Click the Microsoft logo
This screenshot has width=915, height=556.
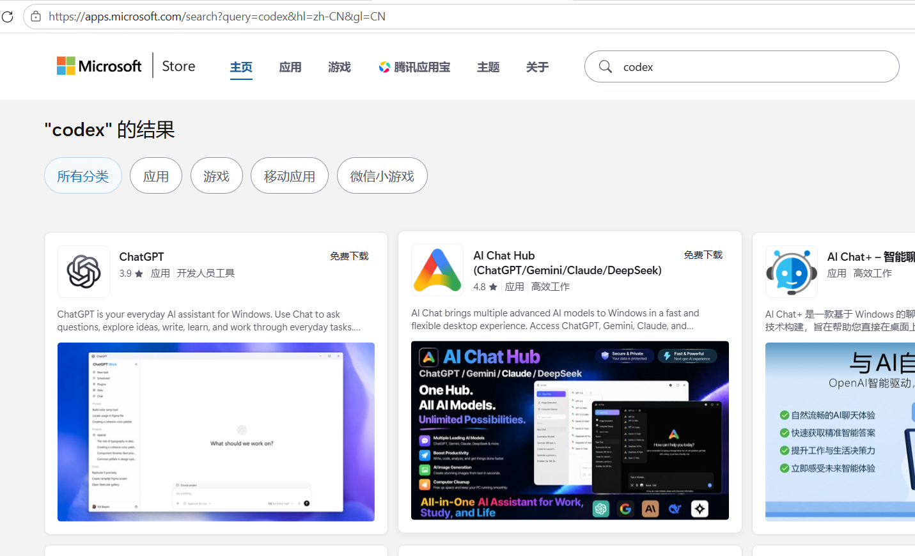click(x=99, y=66)
